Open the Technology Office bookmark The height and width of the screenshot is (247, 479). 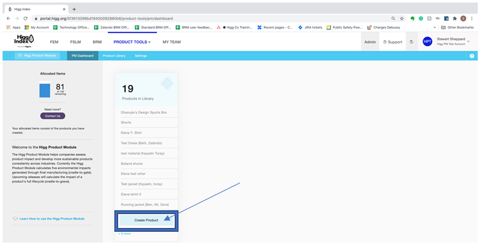pos(71,27)
